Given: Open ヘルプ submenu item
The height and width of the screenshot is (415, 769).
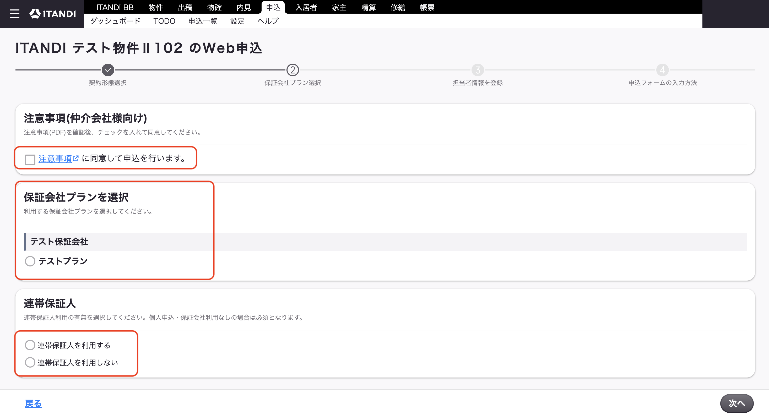Looking at the screenshot, I should point(268,21).
